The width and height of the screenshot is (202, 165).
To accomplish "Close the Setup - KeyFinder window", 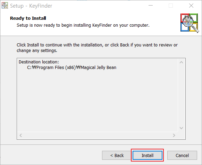I will click(x=191, y=6).
